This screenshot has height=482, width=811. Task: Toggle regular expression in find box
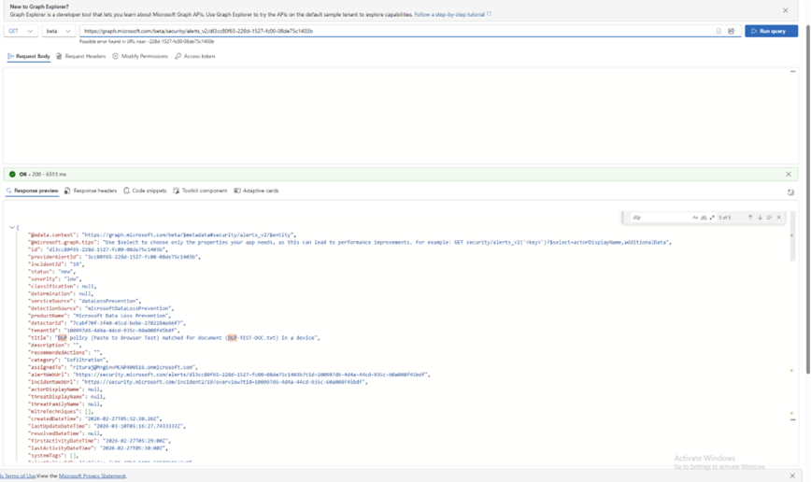click(x=712, y=218)
